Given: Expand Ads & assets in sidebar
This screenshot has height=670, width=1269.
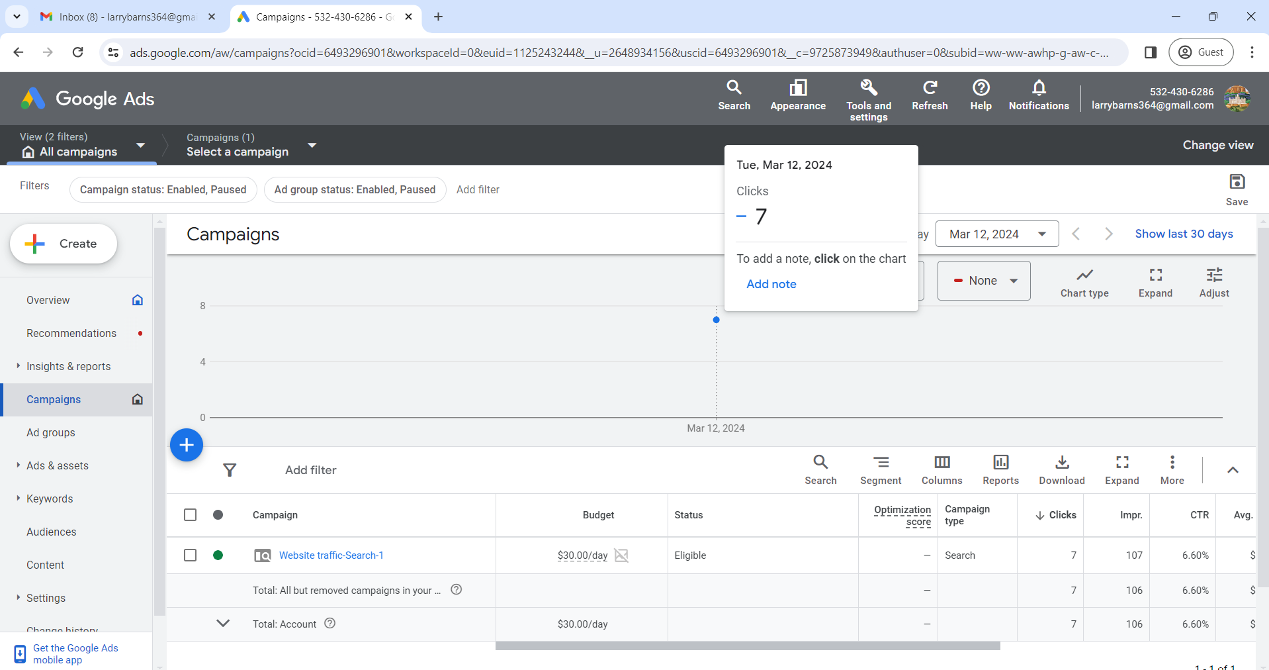Looking at the screenshot, I should pos(18,465).
